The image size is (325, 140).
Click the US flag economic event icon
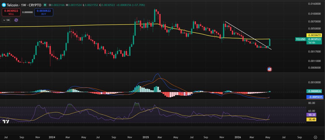pyautogui.click(x=269, y=69)
